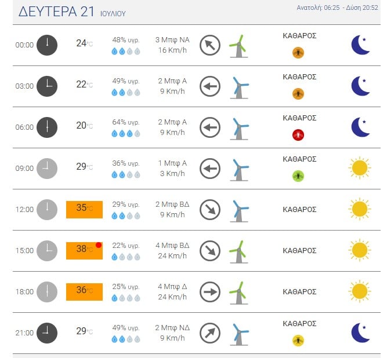Select the wind direction arrow at 15:00
This screenshot has width=387, height=358.
pyautogui.click(x=210, y=251)
